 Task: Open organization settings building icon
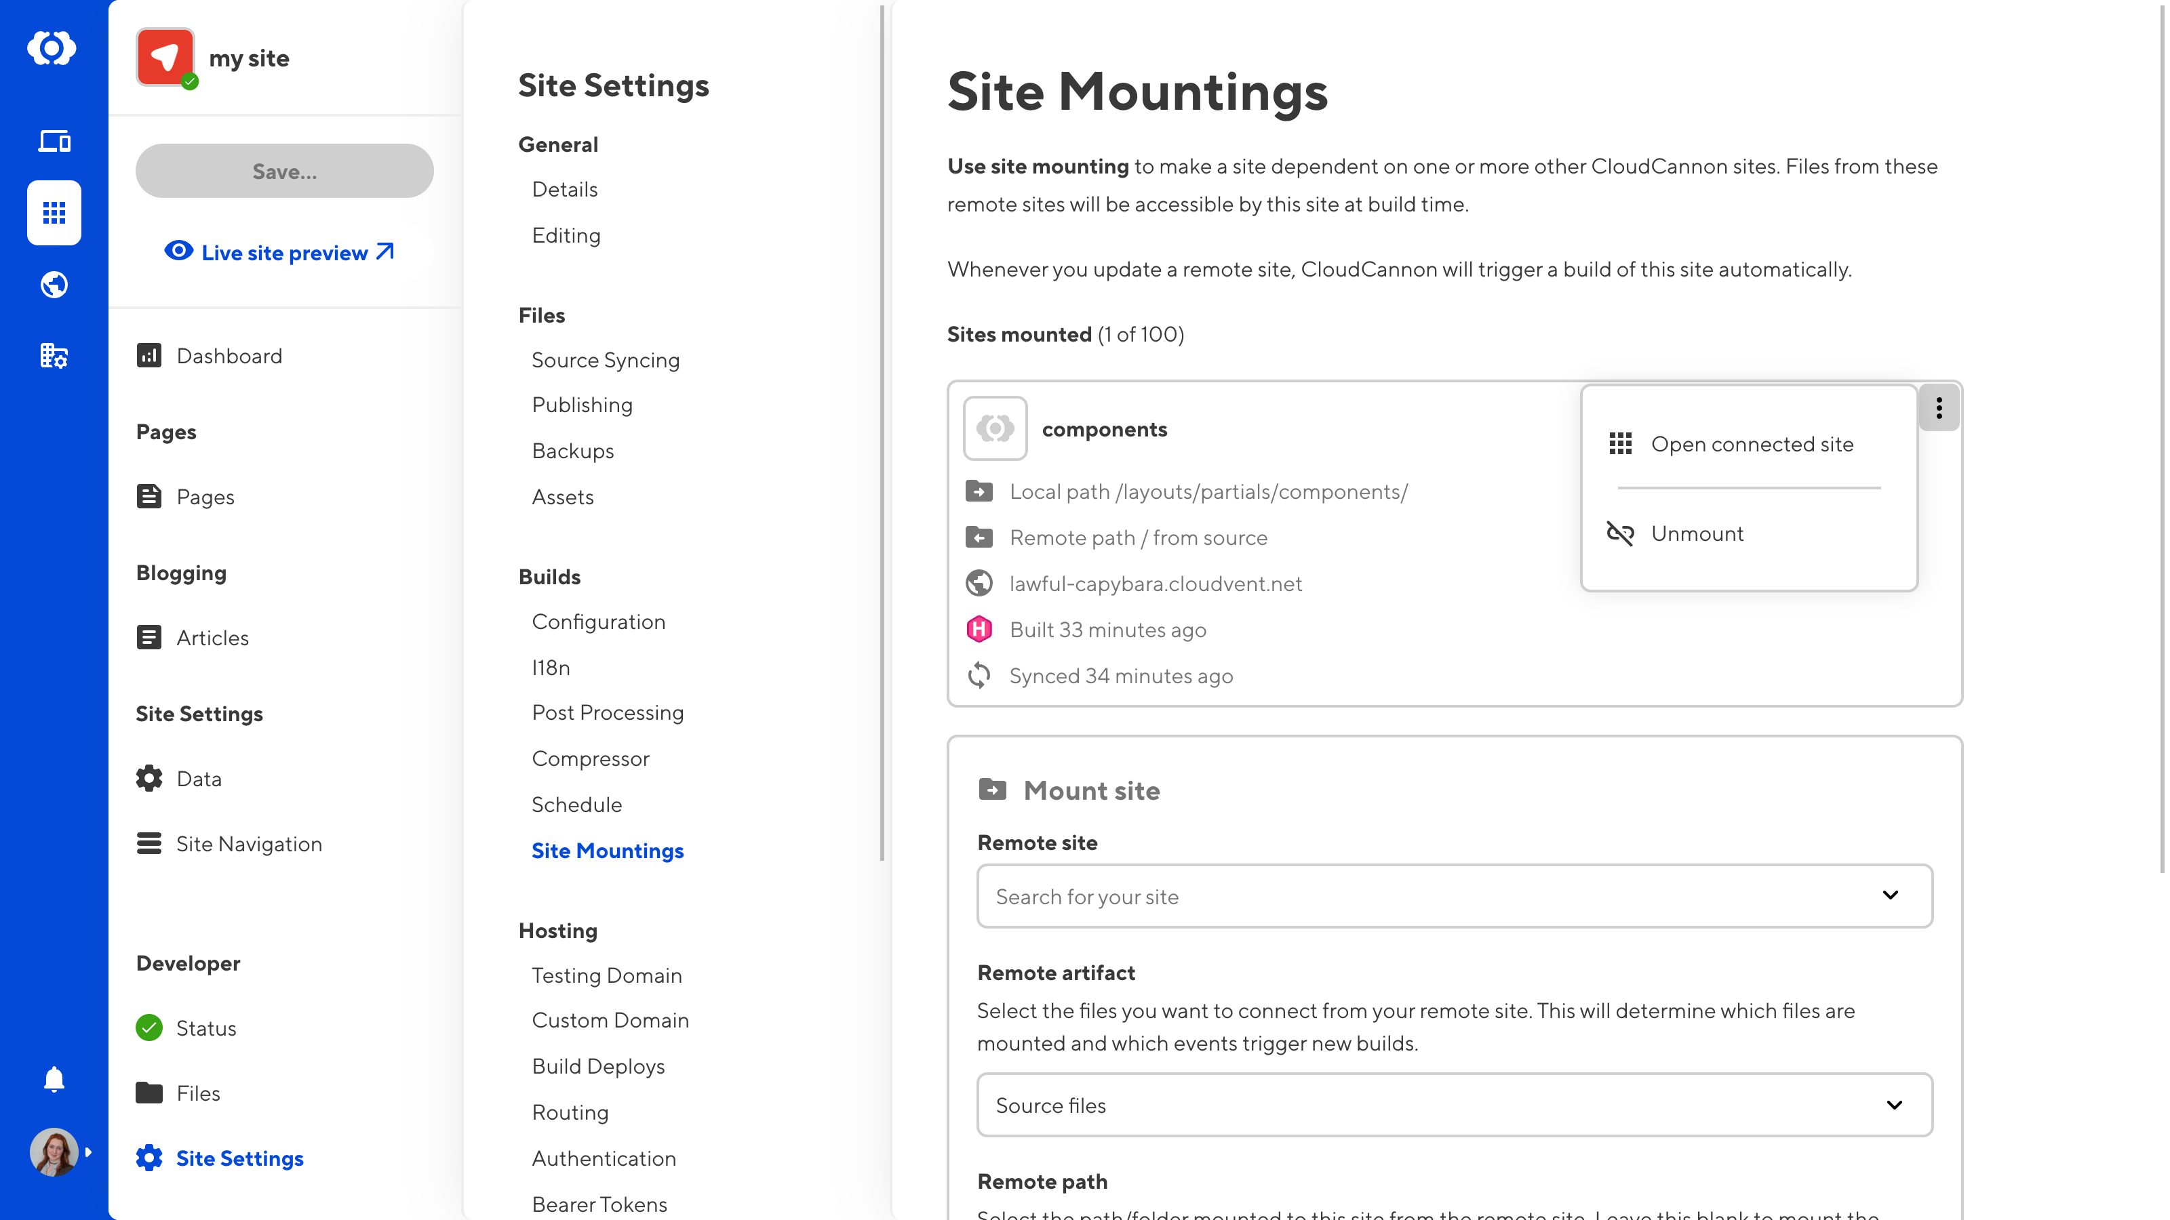click(x=54, y=356)
